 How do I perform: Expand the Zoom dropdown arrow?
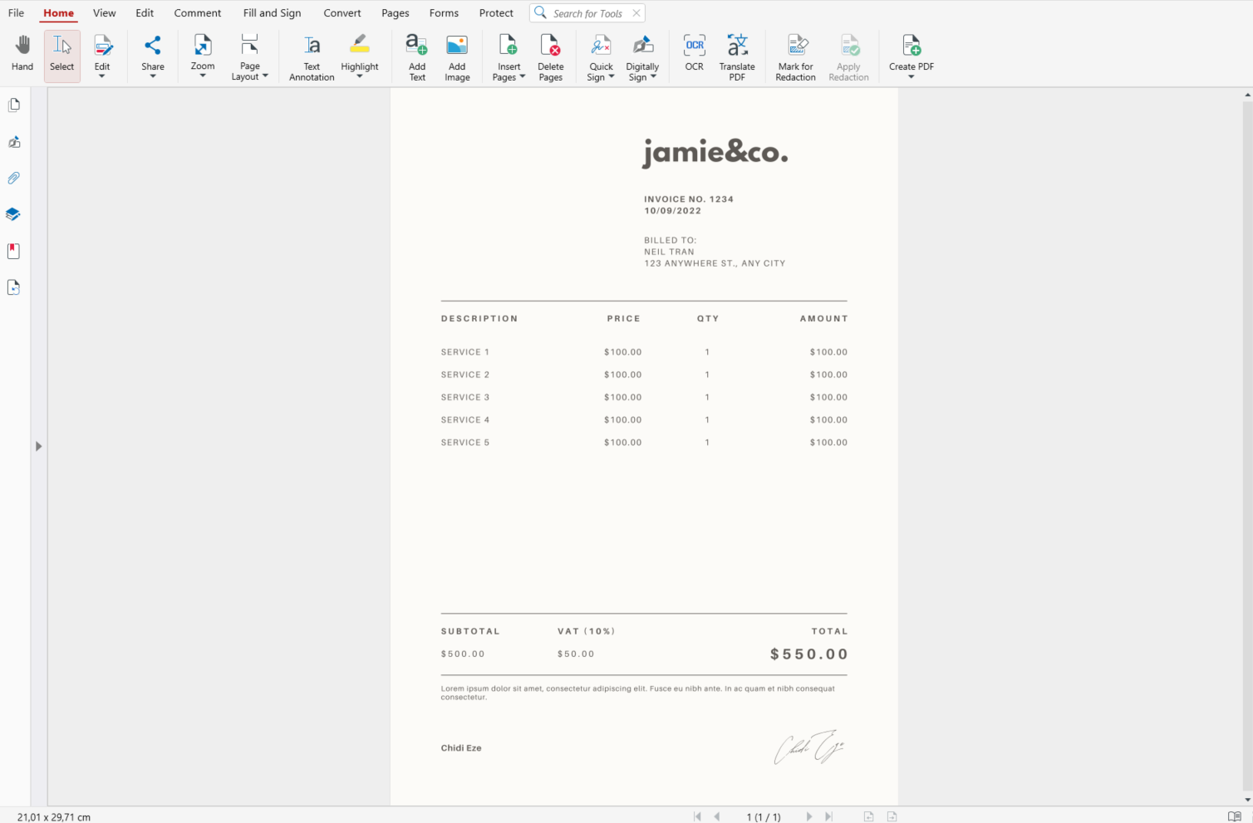pos(203,76)
